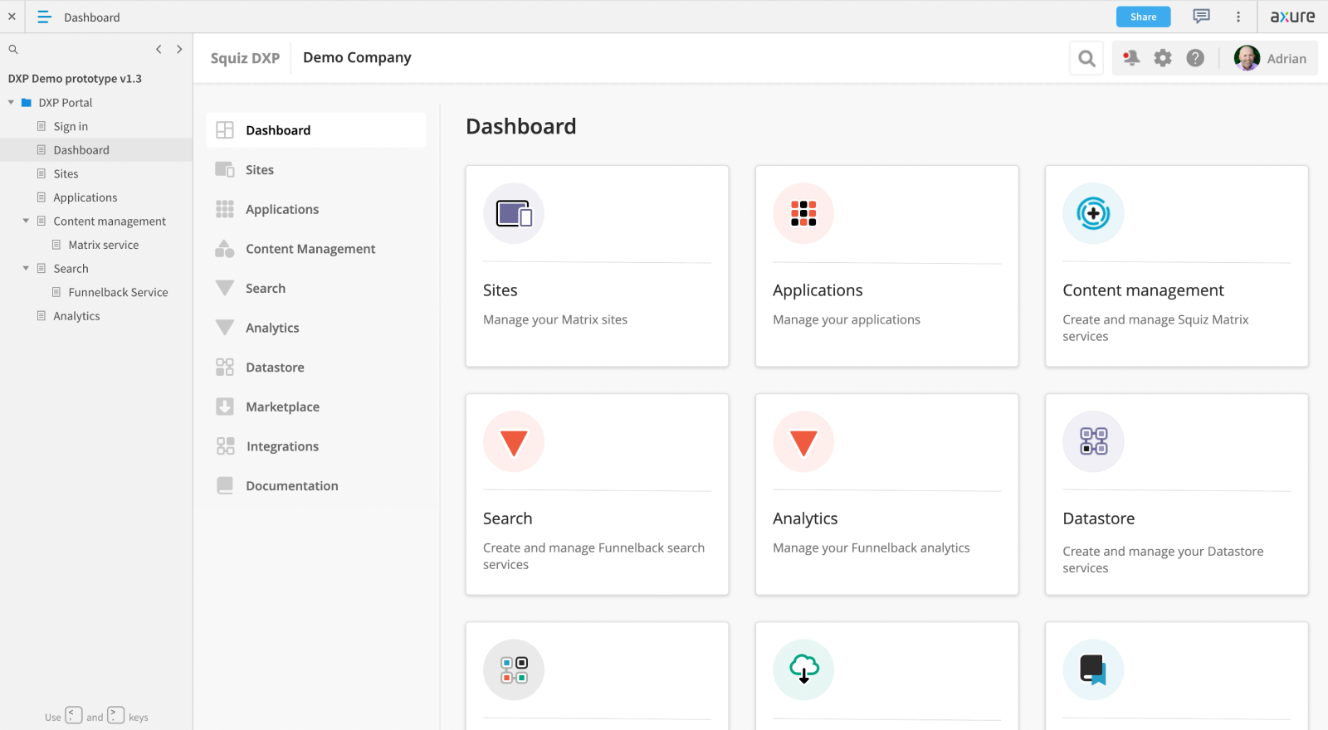Click 'Create and manage Funnelback search services' text
The image size is (1328, 730).
(x=593, y=556)
